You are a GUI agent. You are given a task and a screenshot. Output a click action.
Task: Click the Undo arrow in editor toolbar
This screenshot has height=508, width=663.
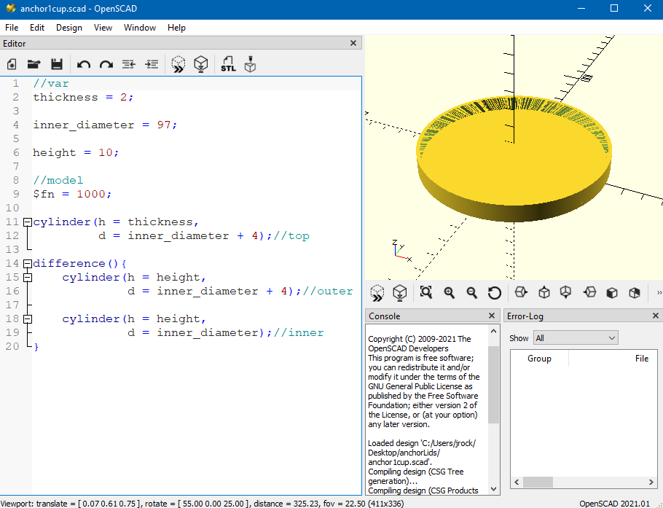[x=84, y=64]
